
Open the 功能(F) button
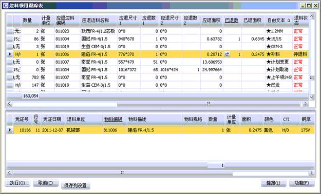click(x=302, y=183)
